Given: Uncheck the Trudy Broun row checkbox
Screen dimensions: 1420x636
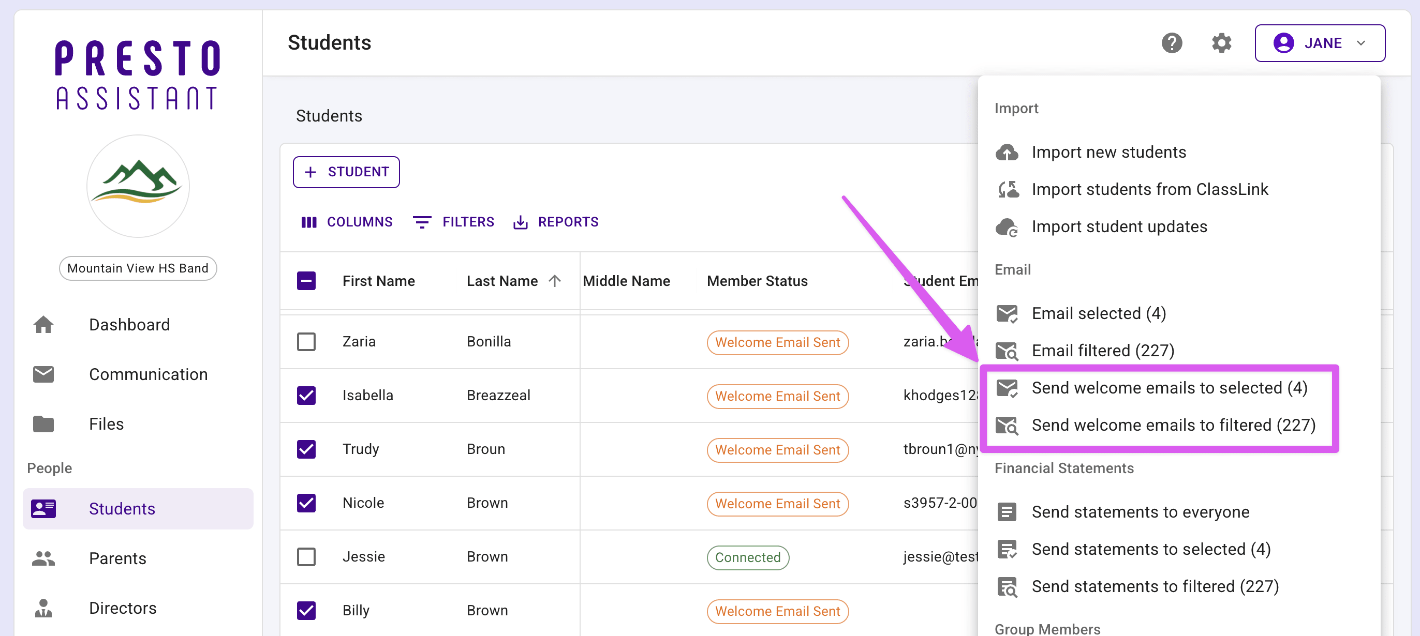Looking at the screenshot, I should [306, 449].
